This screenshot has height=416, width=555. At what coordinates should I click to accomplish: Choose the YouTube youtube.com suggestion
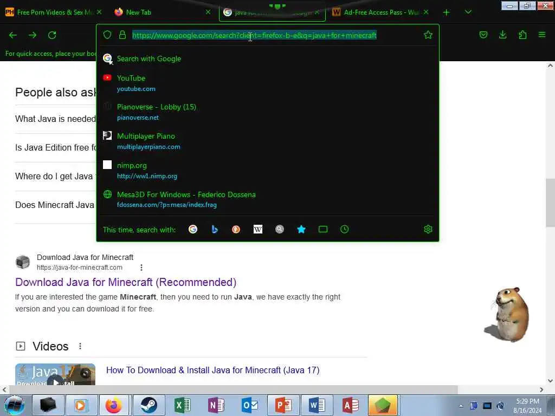coord(268,83)
